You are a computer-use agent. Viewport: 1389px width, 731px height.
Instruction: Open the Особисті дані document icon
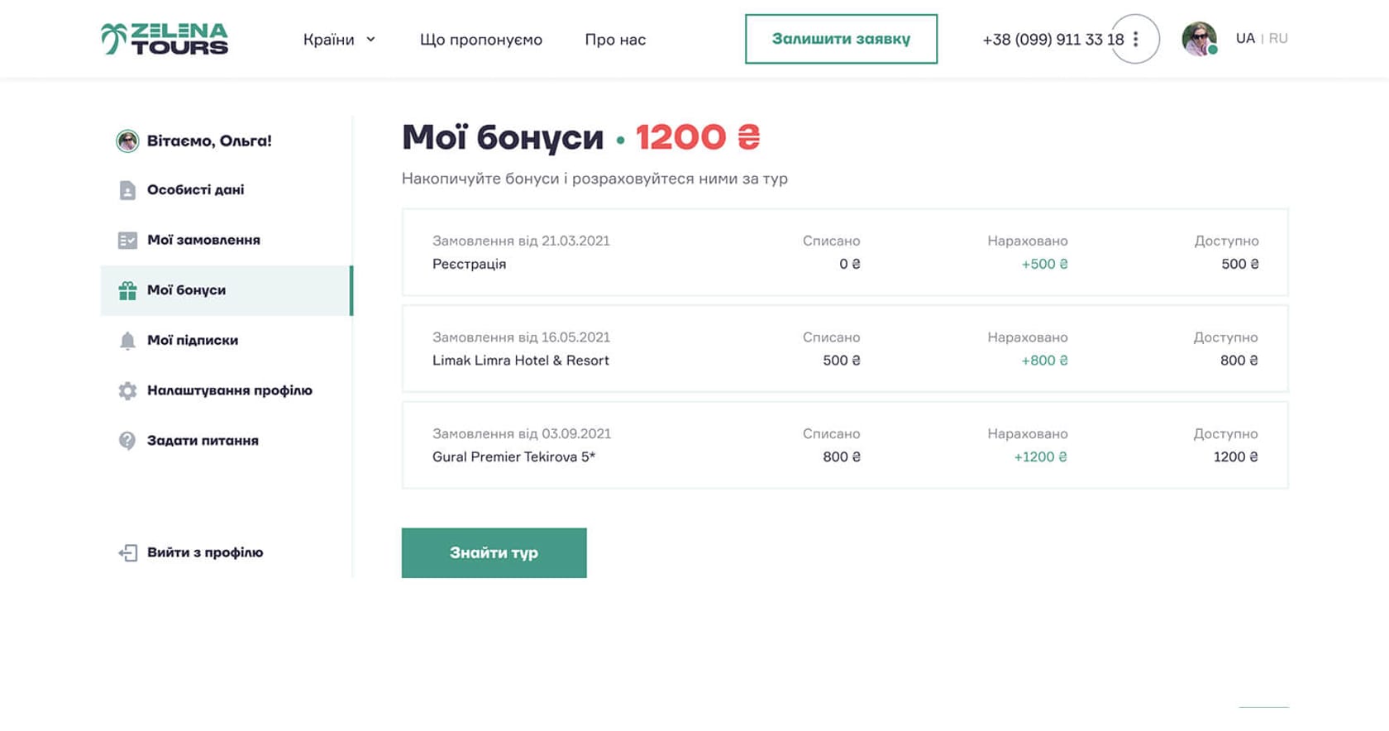pos(127,190)
